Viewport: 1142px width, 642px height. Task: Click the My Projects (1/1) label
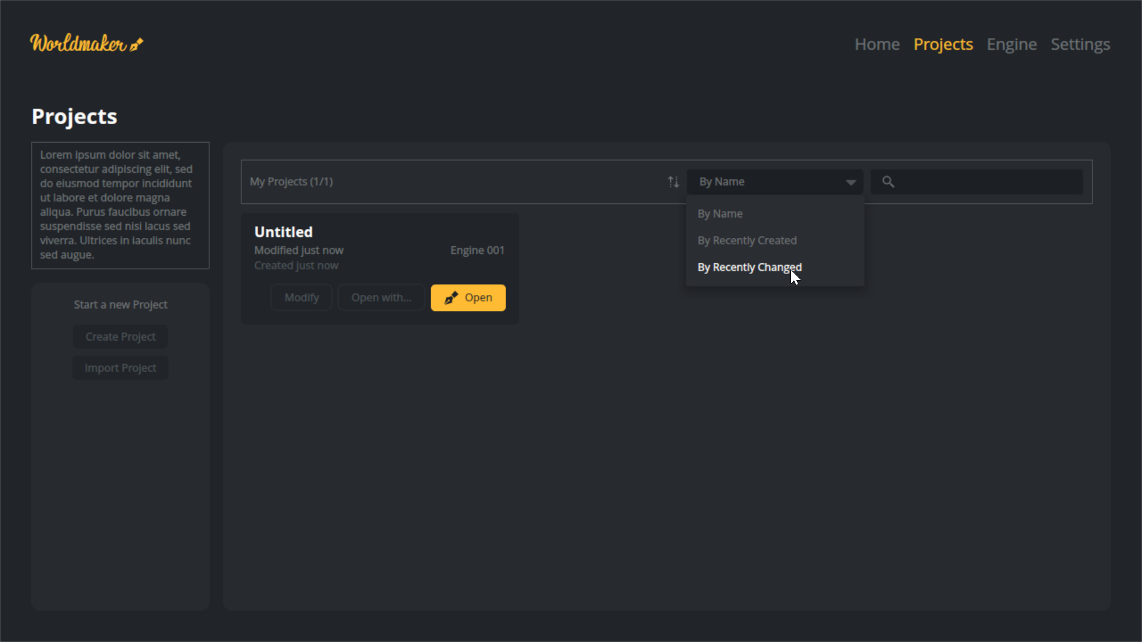tap(291, 182)
